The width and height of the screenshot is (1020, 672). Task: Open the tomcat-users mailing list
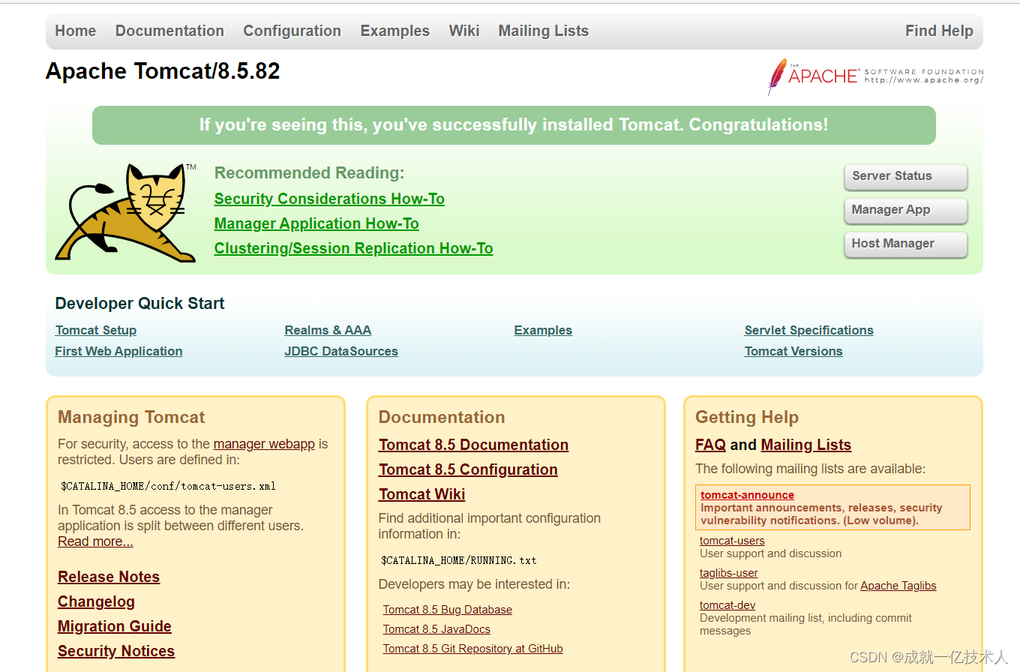tap(732, 541)
